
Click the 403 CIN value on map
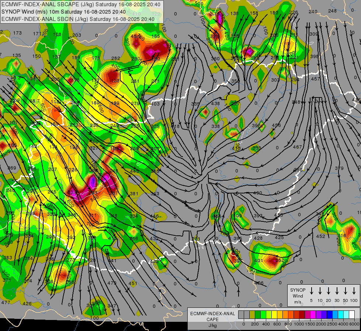155,104
